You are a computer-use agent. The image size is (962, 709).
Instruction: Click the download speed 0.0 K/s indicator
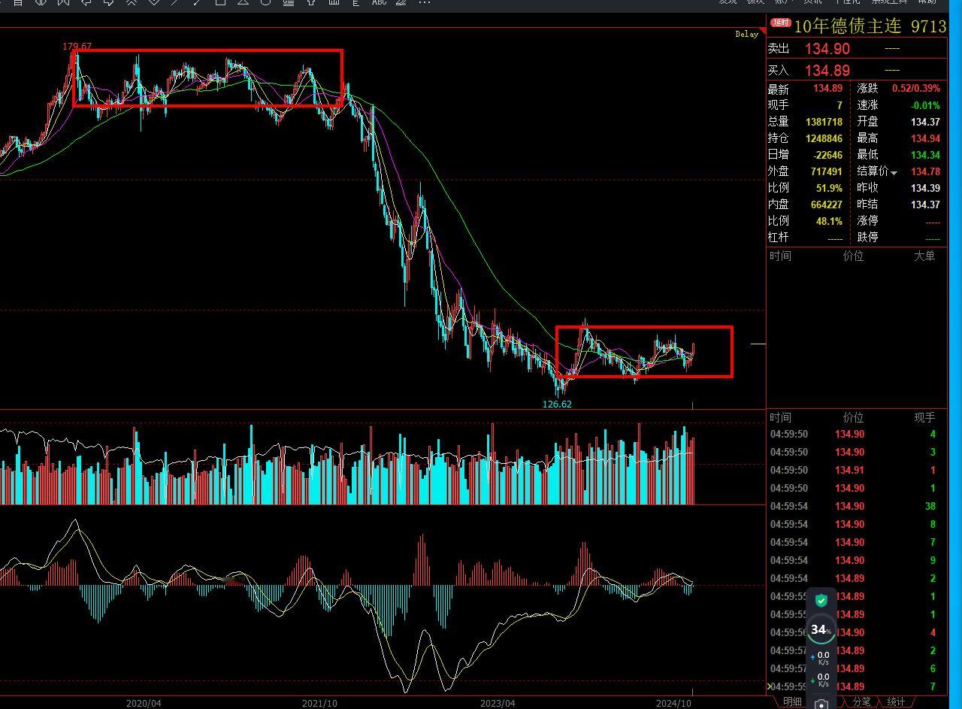[822, 680]
